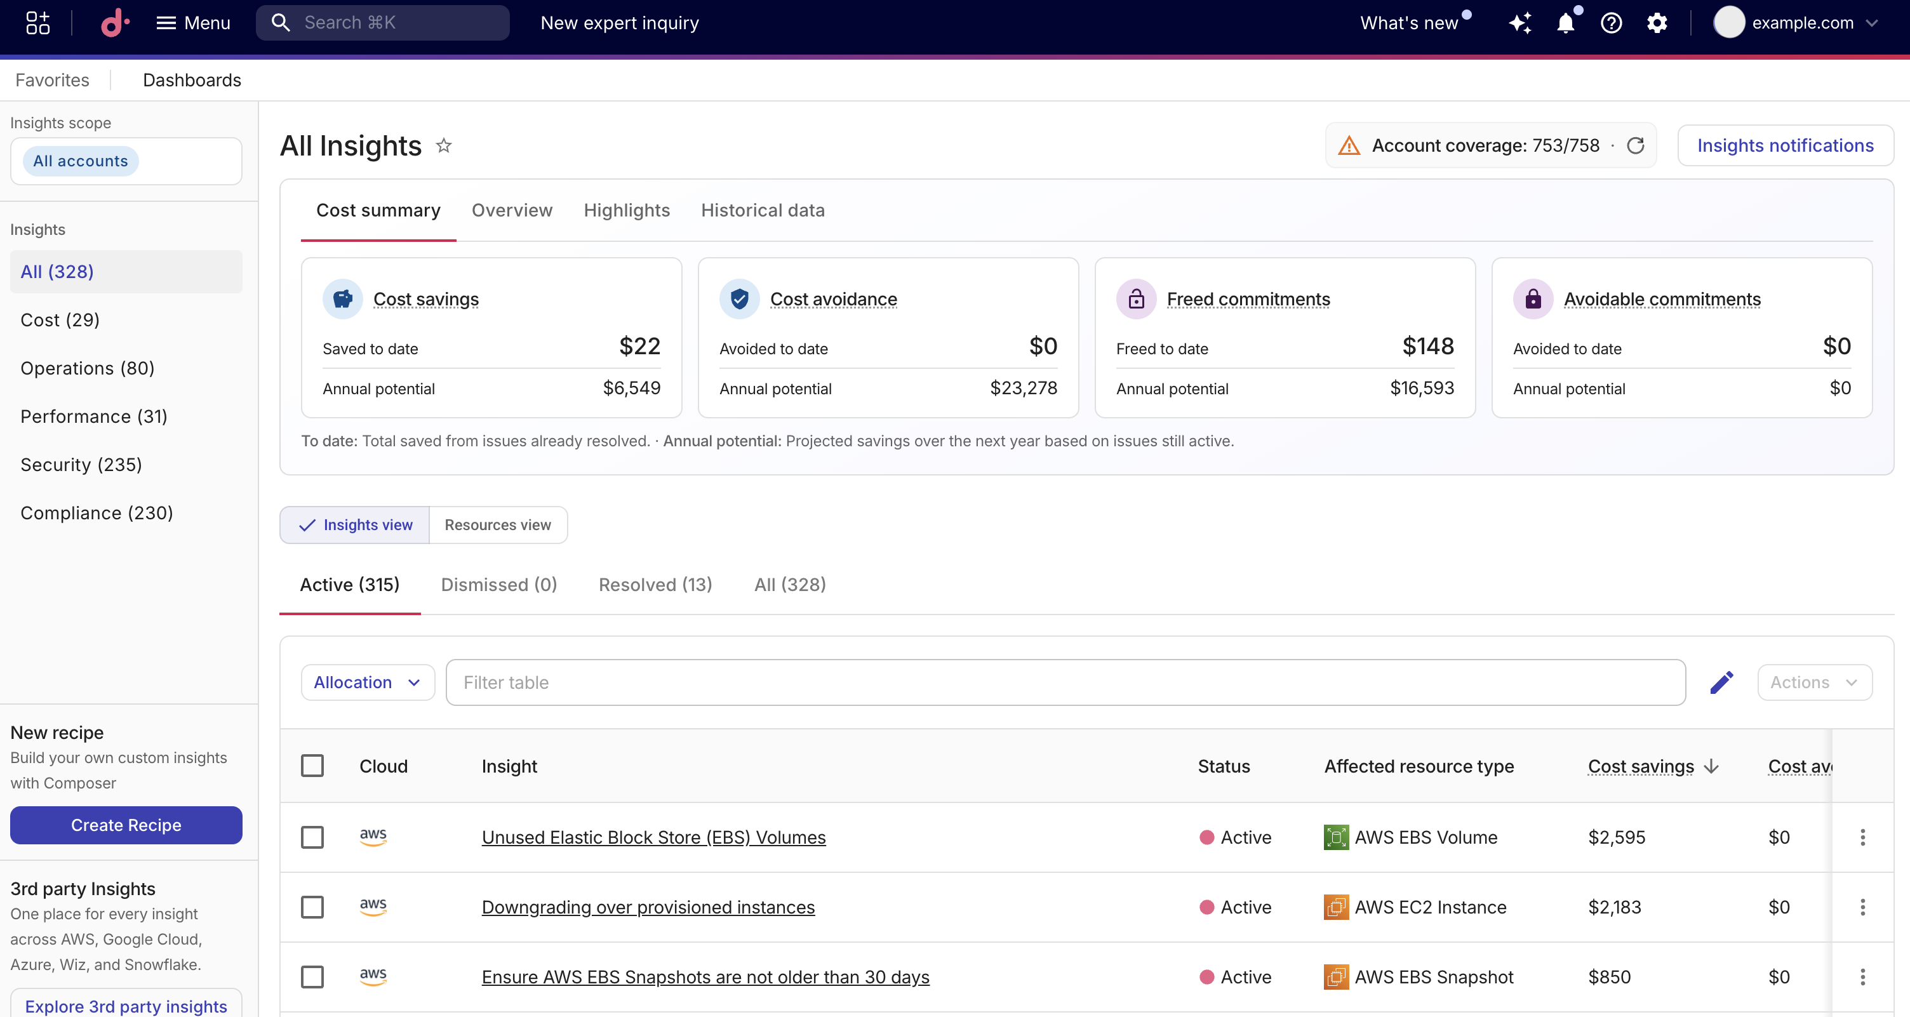The width and height of the screenshot is (1910, 1017).
Task: Open row menu for Downgrading over provisioned instances
Action: pos(1862,907)
